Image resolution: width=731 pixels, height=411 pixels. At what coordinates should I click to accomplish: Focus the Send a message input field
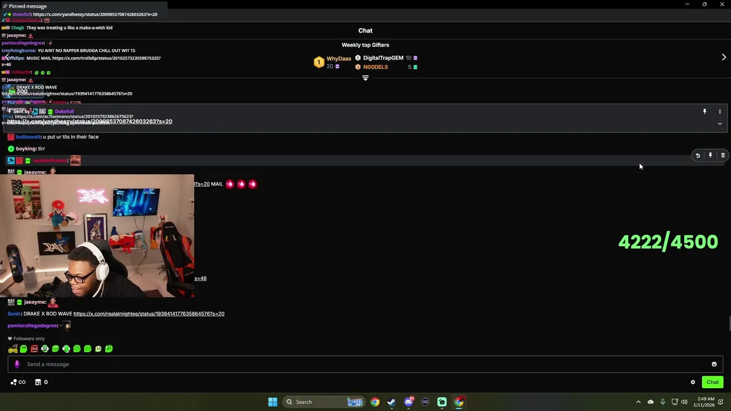[x=365, y=364]
